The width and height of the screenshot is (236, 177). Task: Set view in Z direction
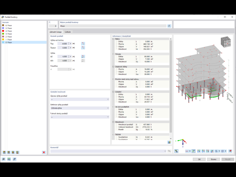(207, 151)
